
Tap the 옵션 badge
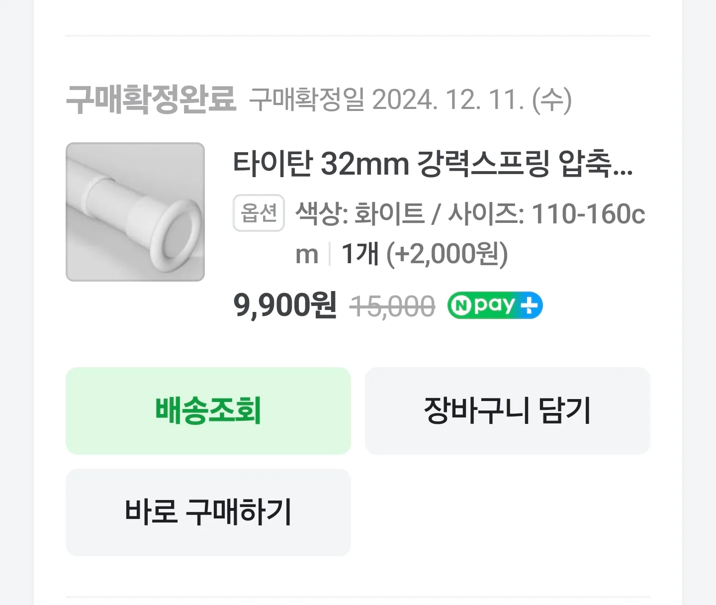pos(259,213)
